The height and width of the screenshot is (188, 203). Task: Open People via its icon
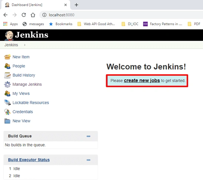7,66
